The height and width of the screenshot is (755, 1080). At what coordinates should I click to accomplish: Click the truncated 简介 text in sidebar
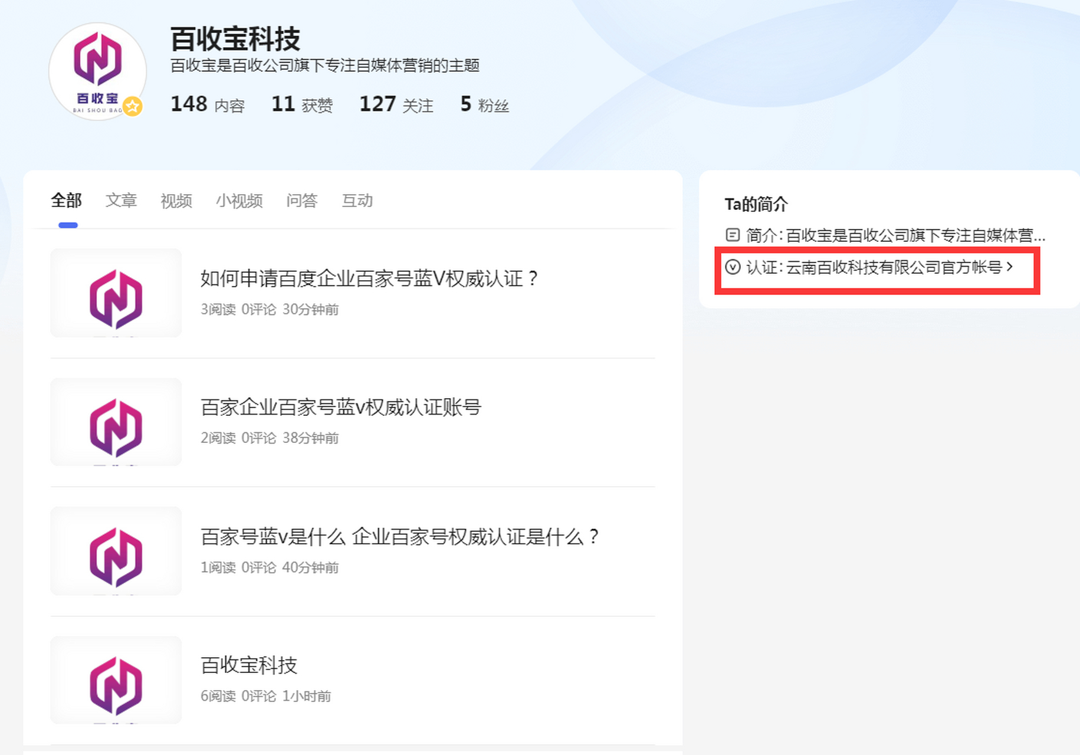coord(896,235)
